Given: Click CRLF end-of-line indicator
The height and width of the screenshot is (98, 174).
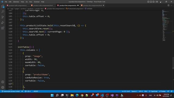Looking at the screenshot, I should [x=146, y=91].
